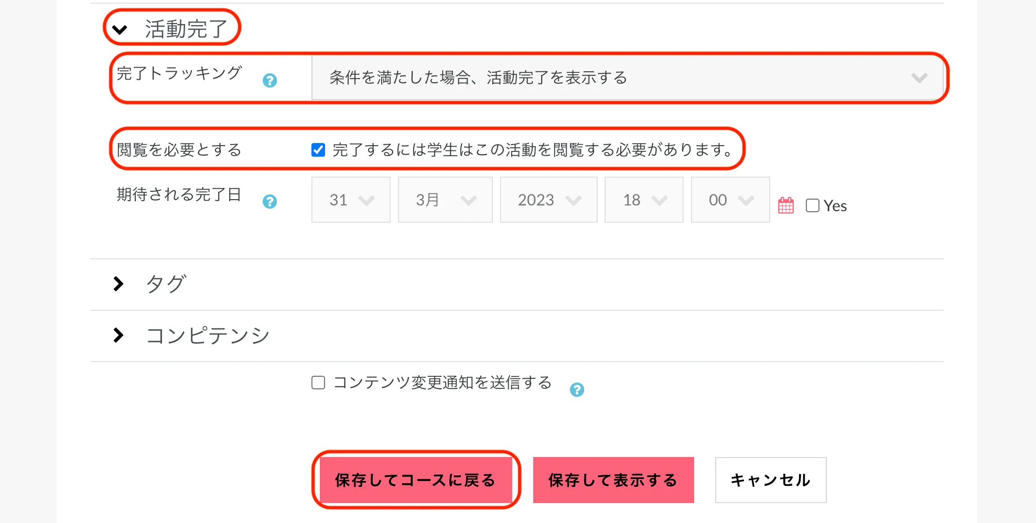This screenshot has width=1036, height=523.
Task: Check the コンテンツ変更通知を送信する checkbox
Action: [318, 383]
